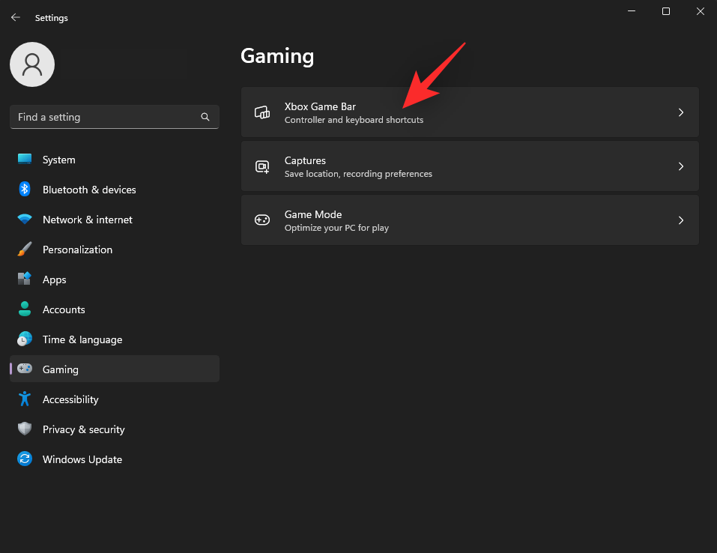Viewport: 717px width, 553px height.
Task: Select the System display icon in sidebar
Action: tap(25, 160)
